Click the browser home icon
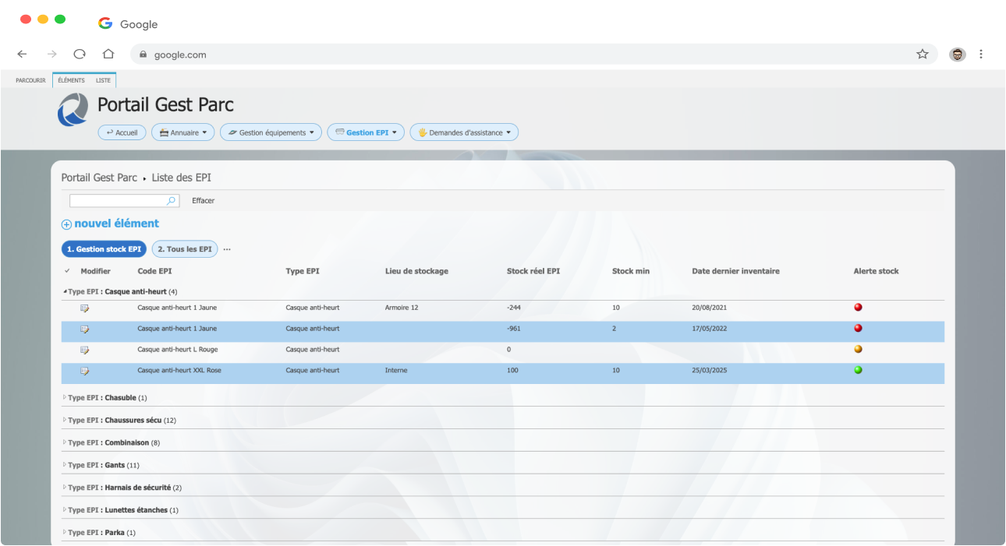 [108, 55]
